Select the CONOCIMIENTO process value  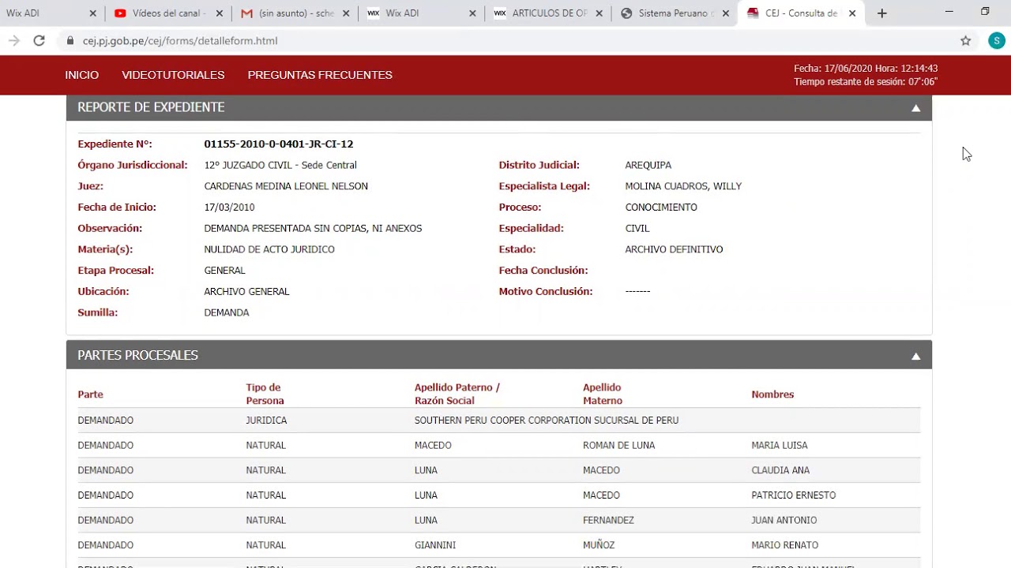pyautogui.click(x=661, y=207)
